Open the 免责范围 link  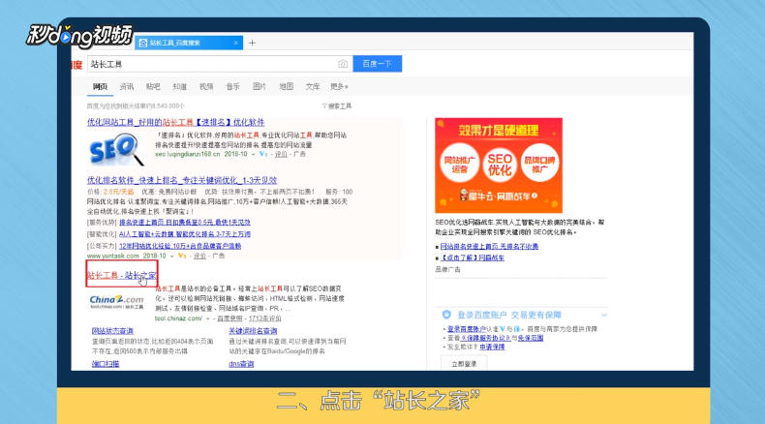(531, 338)
